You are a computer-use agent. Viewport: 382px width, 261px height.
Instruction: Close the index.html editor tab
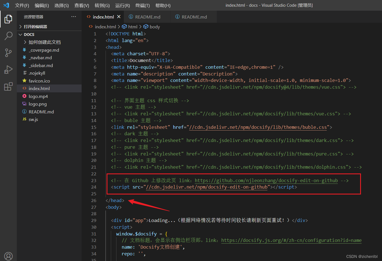119,17
